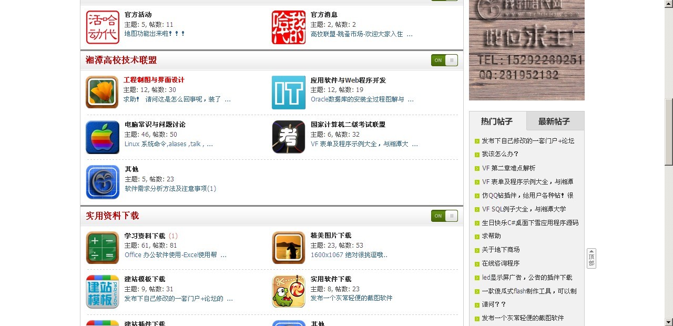The image size is (673, 326).
Task: Click the 顶部 back-to-top button
Action: 592,258
